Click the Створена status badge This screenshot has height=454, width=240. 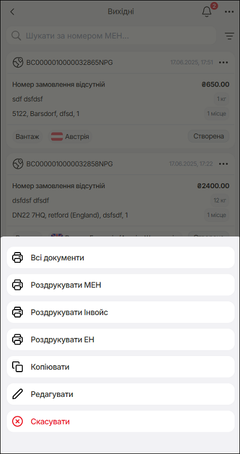209,136
